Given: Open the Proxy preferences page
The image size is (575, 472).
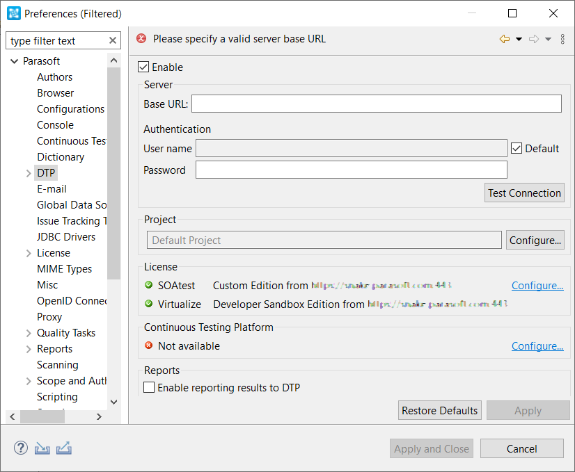Looking at the screenshot, I should 49,317.
